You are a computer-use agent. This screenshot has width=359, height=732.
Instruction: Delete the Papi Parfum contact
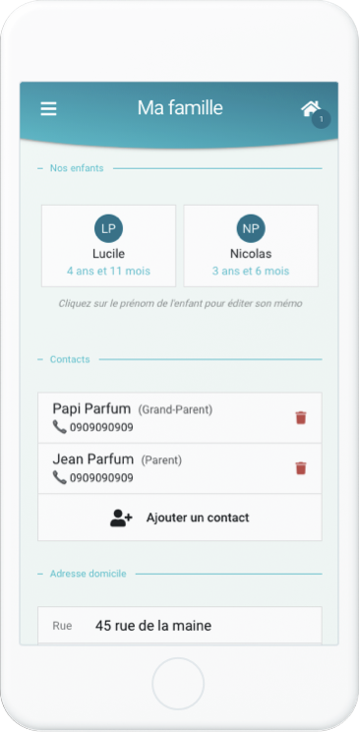pyautogui.click(x=301, y=418)
